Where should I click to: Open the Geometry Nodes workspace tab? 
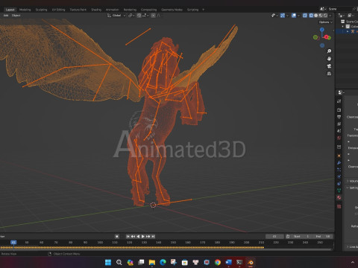[x=172, y=10]
